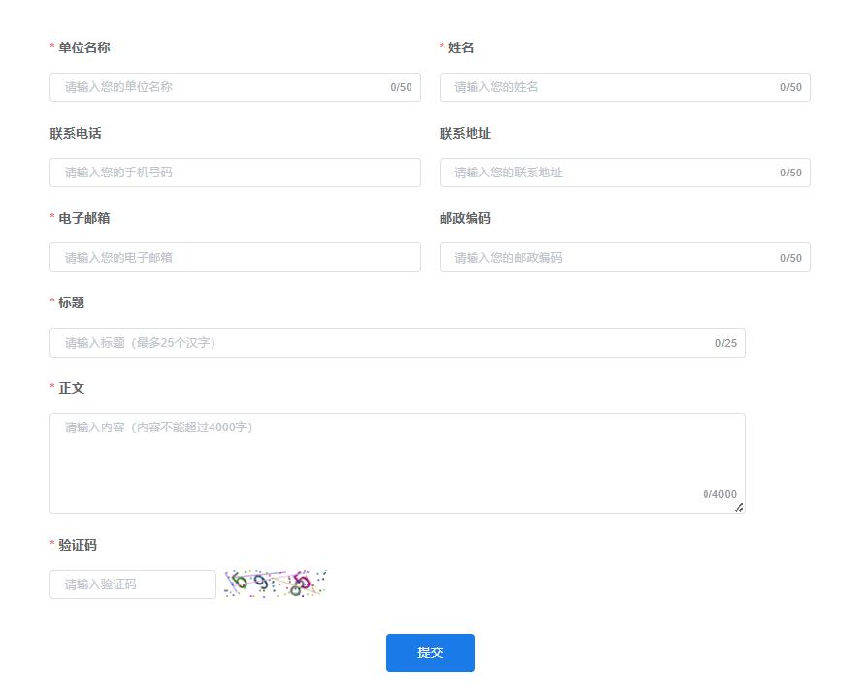Select the 标题 title input box
The image size is (854, 694).
click(x=383, y=343)
